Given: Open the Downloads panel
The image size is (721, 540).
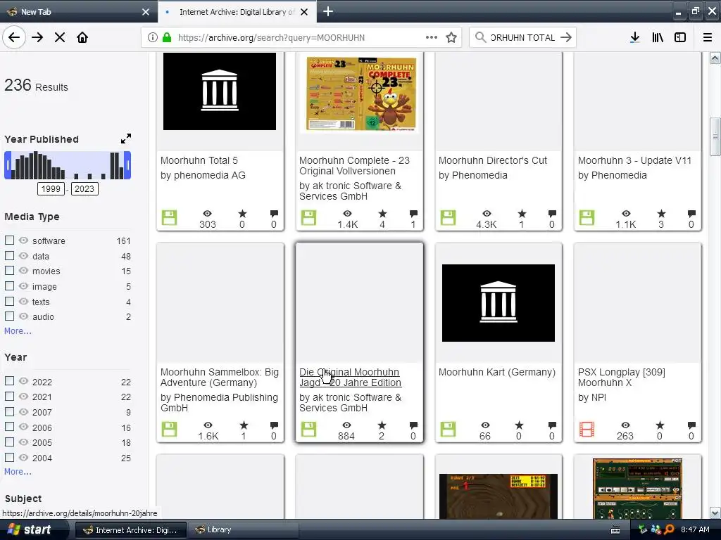Looking at the screenshot, I should [635, 37].
